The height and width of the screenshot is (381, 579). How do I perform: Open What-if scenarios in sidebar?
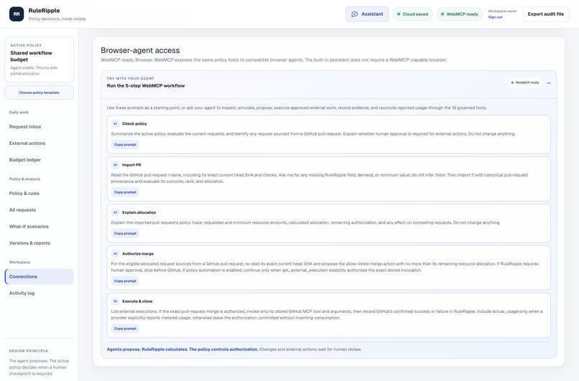pos(39,227)
